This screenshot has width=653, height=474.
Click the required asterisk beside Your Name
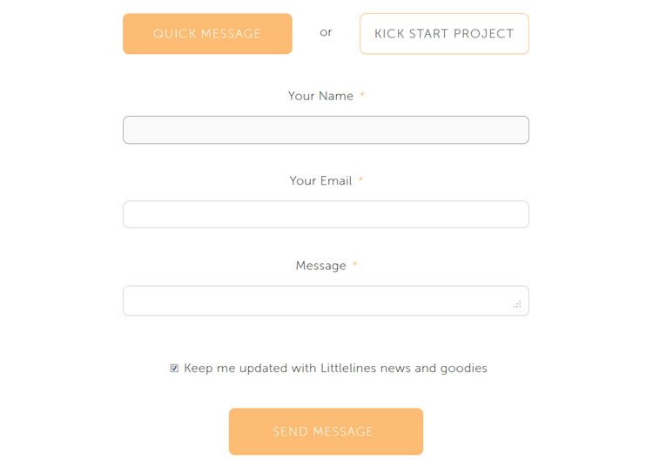pos(362,95)
